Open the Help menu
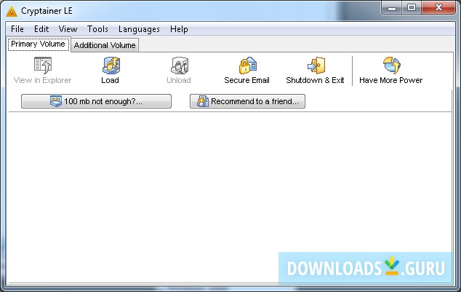Viewport: 461px width, 292px height. 179,29
